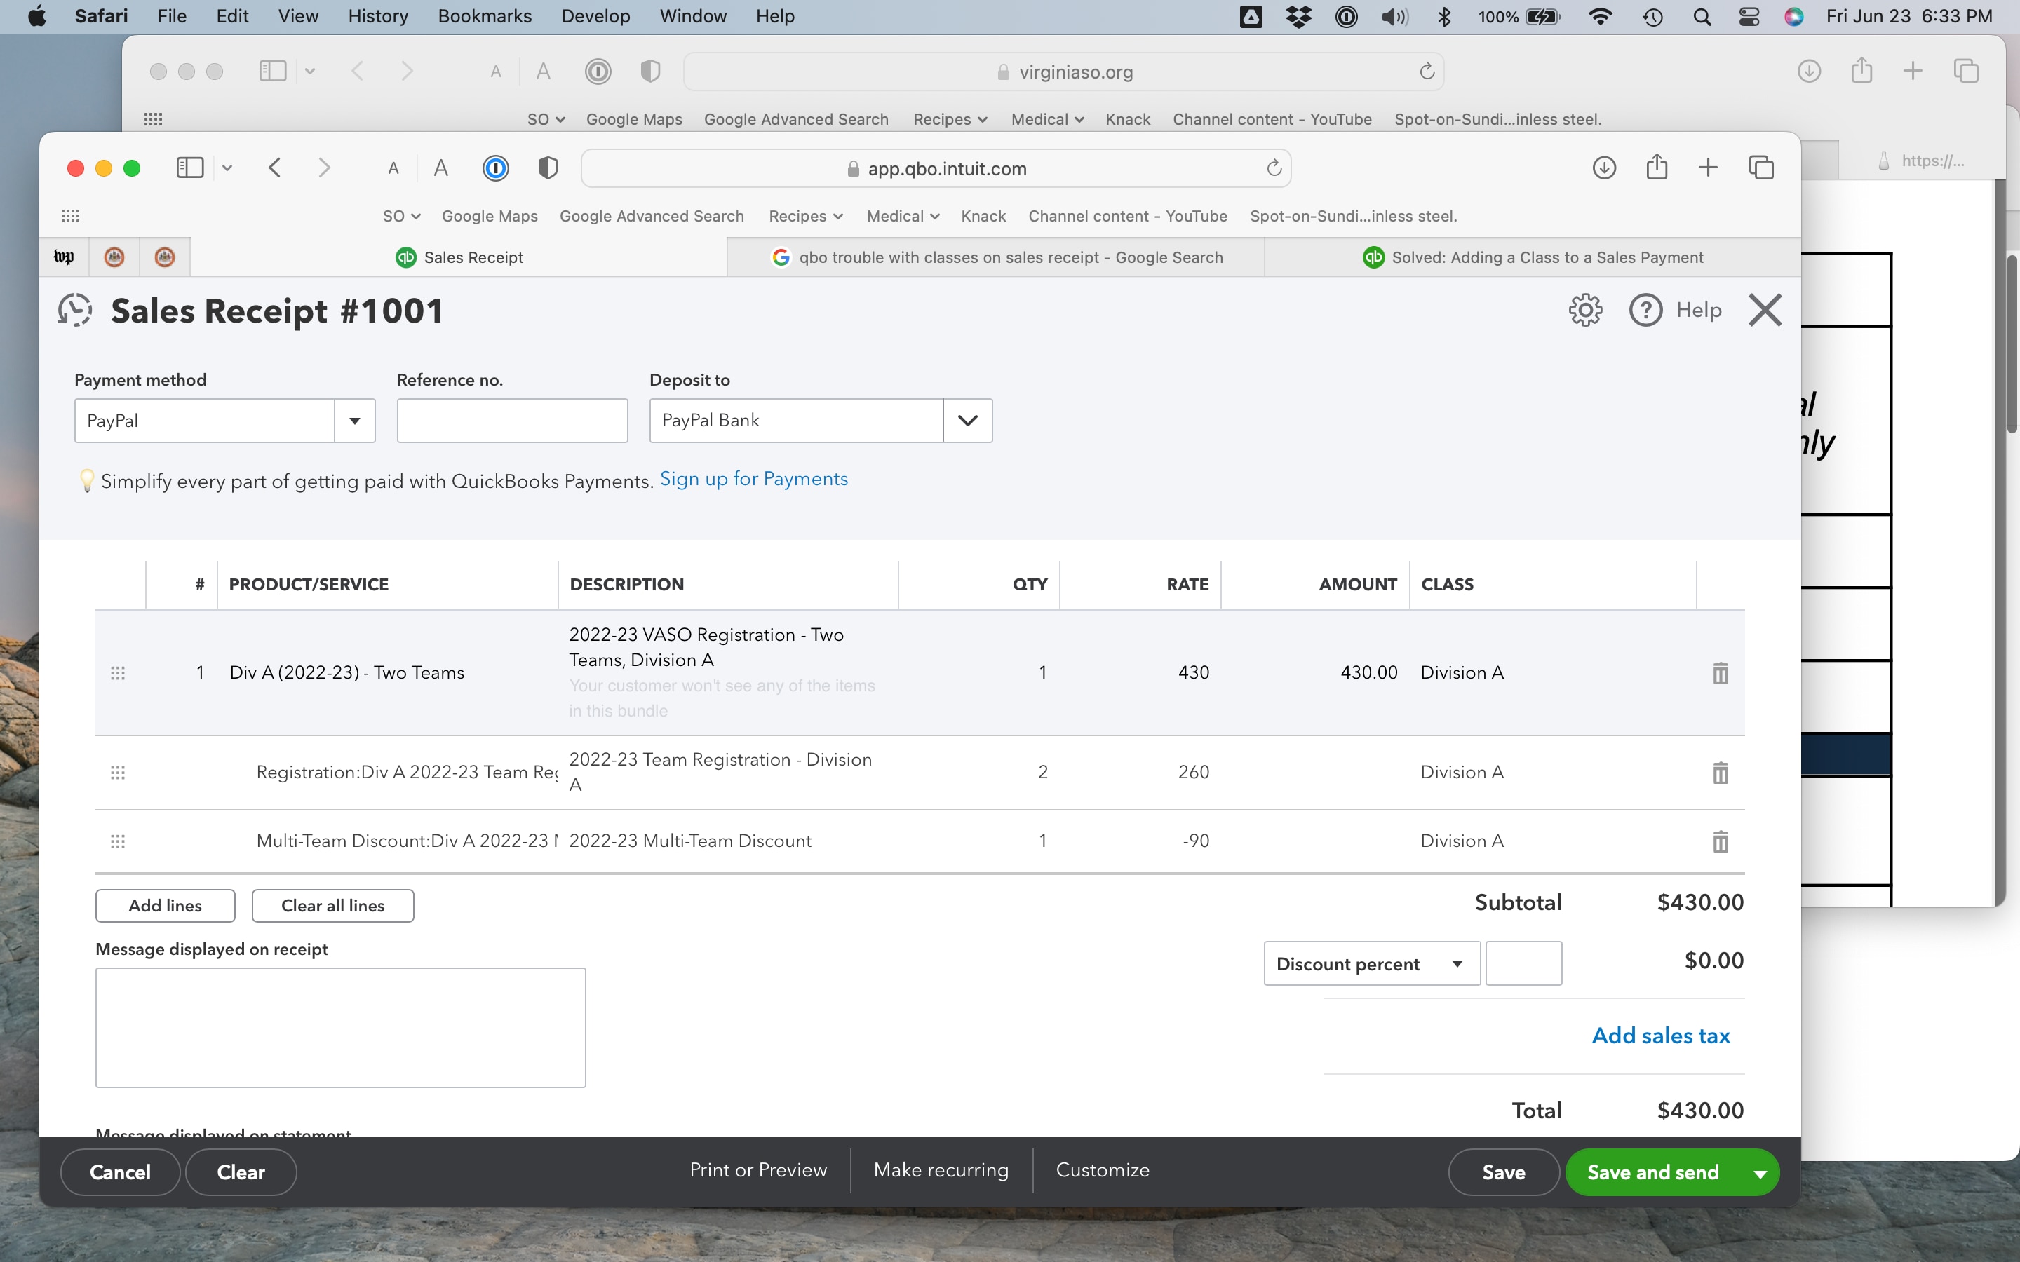
Task: Expand the Deposit to account chevron
Action: (x=967, y=421)
